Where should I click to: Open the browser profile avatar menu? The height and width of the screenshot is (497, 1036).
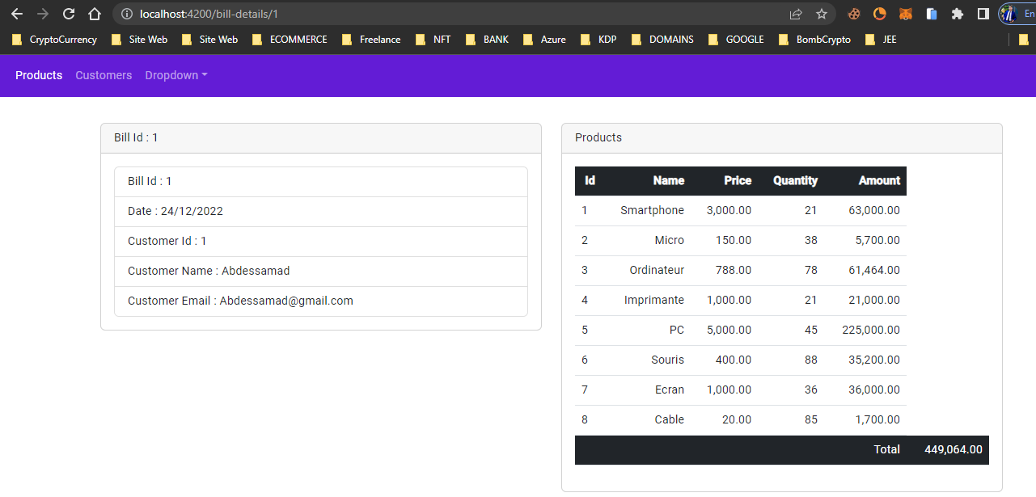[1009, 14]
